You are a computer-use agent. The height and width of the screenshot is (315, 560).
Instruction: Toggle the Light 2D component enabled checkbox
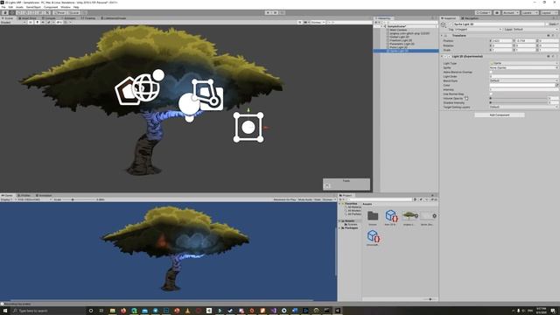coord(449,56)
